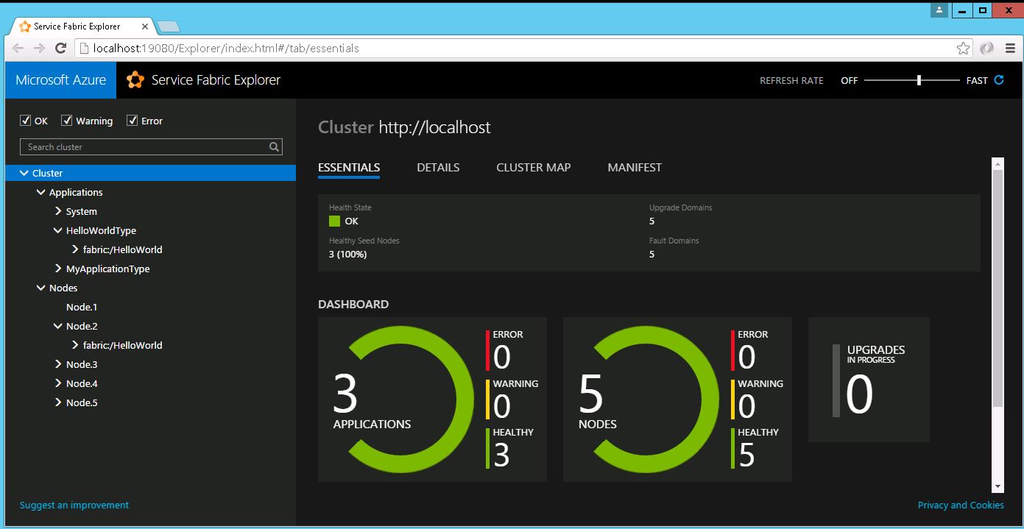
Task: Click the nodes HEALTHY count 5
Action: 746,455
